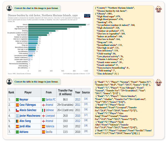Click the "Rank" column header

click(x=11, y=92)
